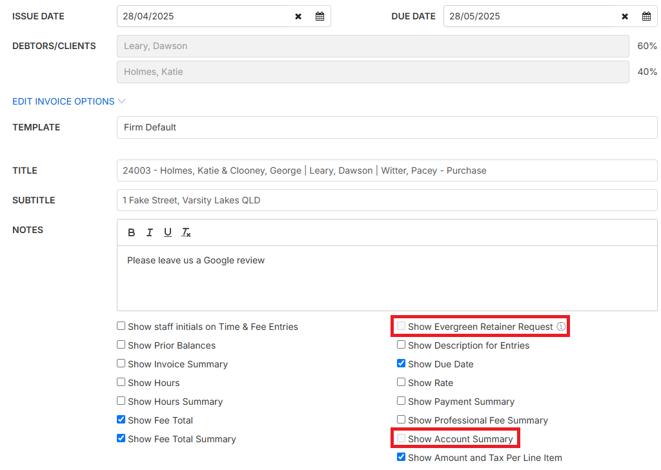Clear the Issue Date value
Image resolution: width=661 pixels, height=470 pixels.
coord(298,16)
